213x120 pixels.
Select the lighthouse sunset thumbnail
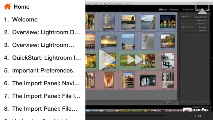(x=128, y=22)
